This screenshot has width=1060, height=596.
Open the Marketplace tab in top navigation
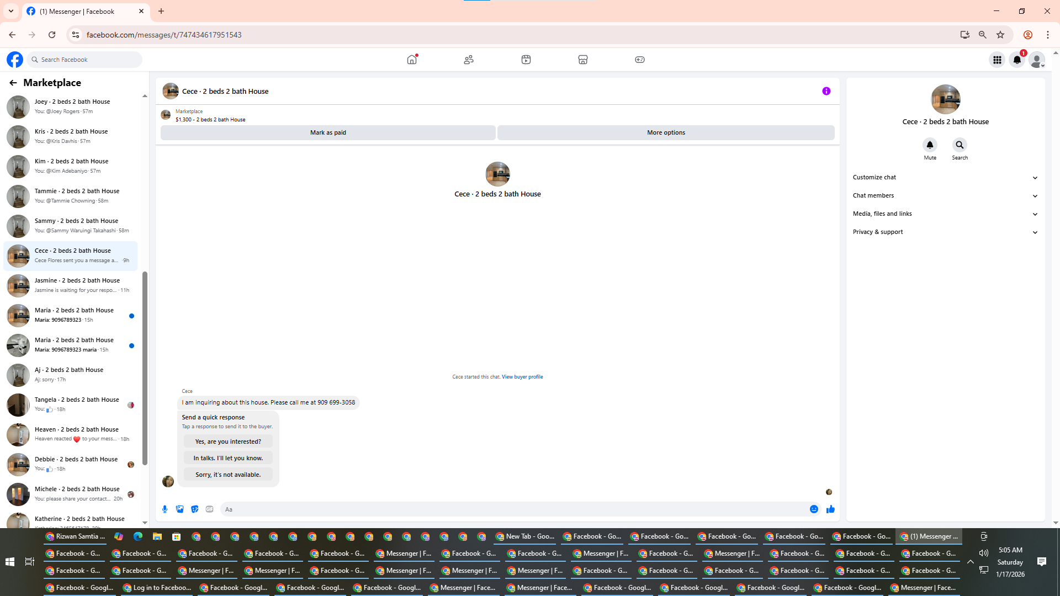point(582,60)
